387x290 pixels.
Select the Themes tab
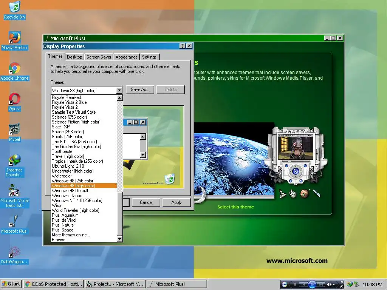(x=55, y=56)
